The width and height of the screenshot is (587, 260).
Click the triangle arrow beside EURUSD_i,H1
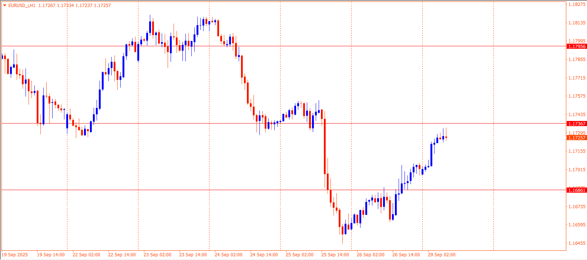point(4,6)
